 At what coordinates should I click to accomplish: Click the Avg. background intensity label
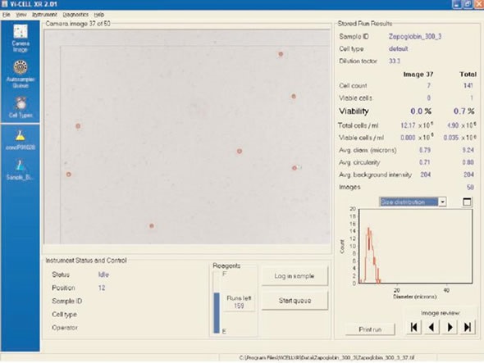(x=376, y=175)
